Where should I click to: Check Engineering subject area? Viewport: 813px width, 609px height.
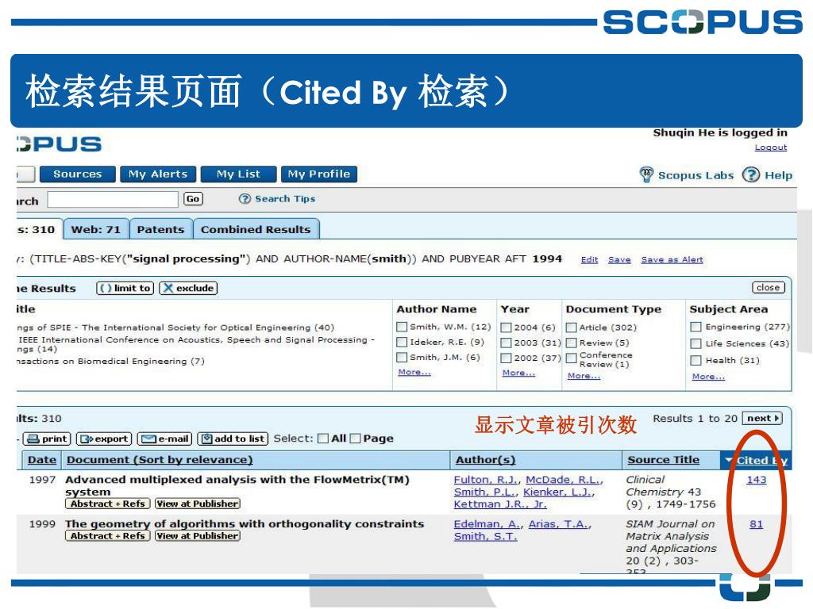tap(695, 327)
